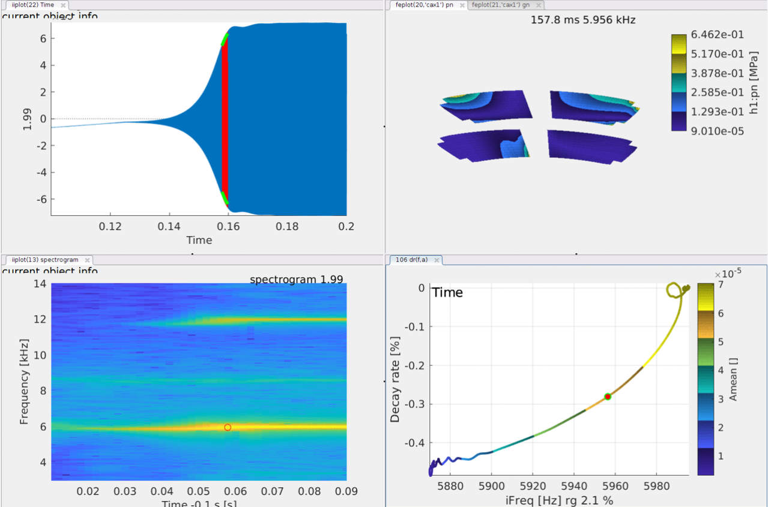Close the 106 dr(f,a) tab

436,260
